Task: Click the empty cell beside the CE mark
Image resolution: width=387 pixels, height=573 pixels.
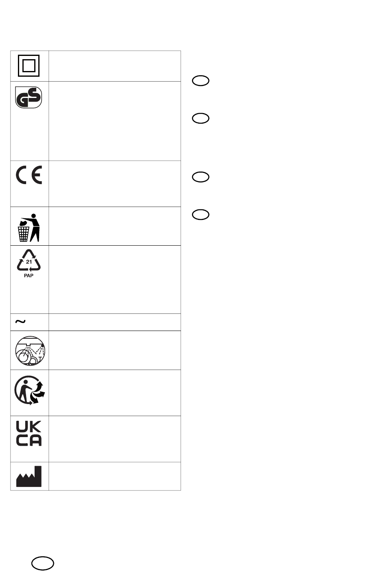Action: pyautogui.click(x=114, y=184)
